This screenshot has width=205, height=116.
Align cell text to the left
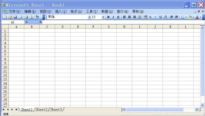click(x=124, y=17)
